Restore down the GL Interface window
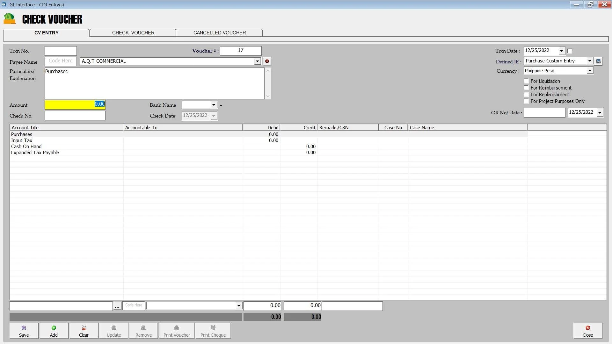Screen dimensions: 612x344 pyautogui.click(x=590, y=4)
